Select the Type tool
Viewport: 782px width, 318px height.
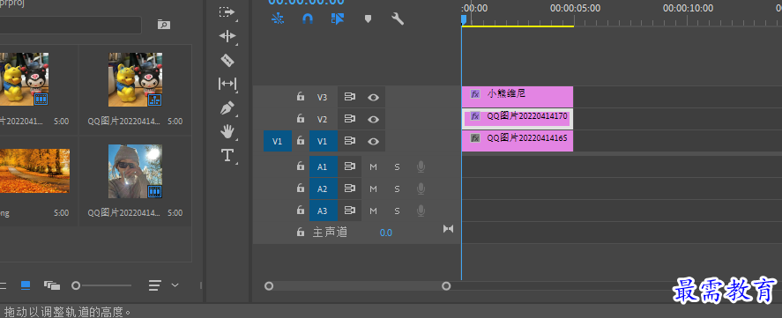pyautogui.click(x=227, y=156)
